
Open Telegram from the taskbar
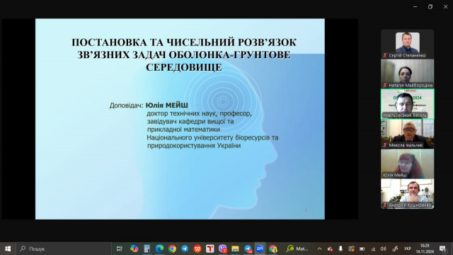(185, 249)
